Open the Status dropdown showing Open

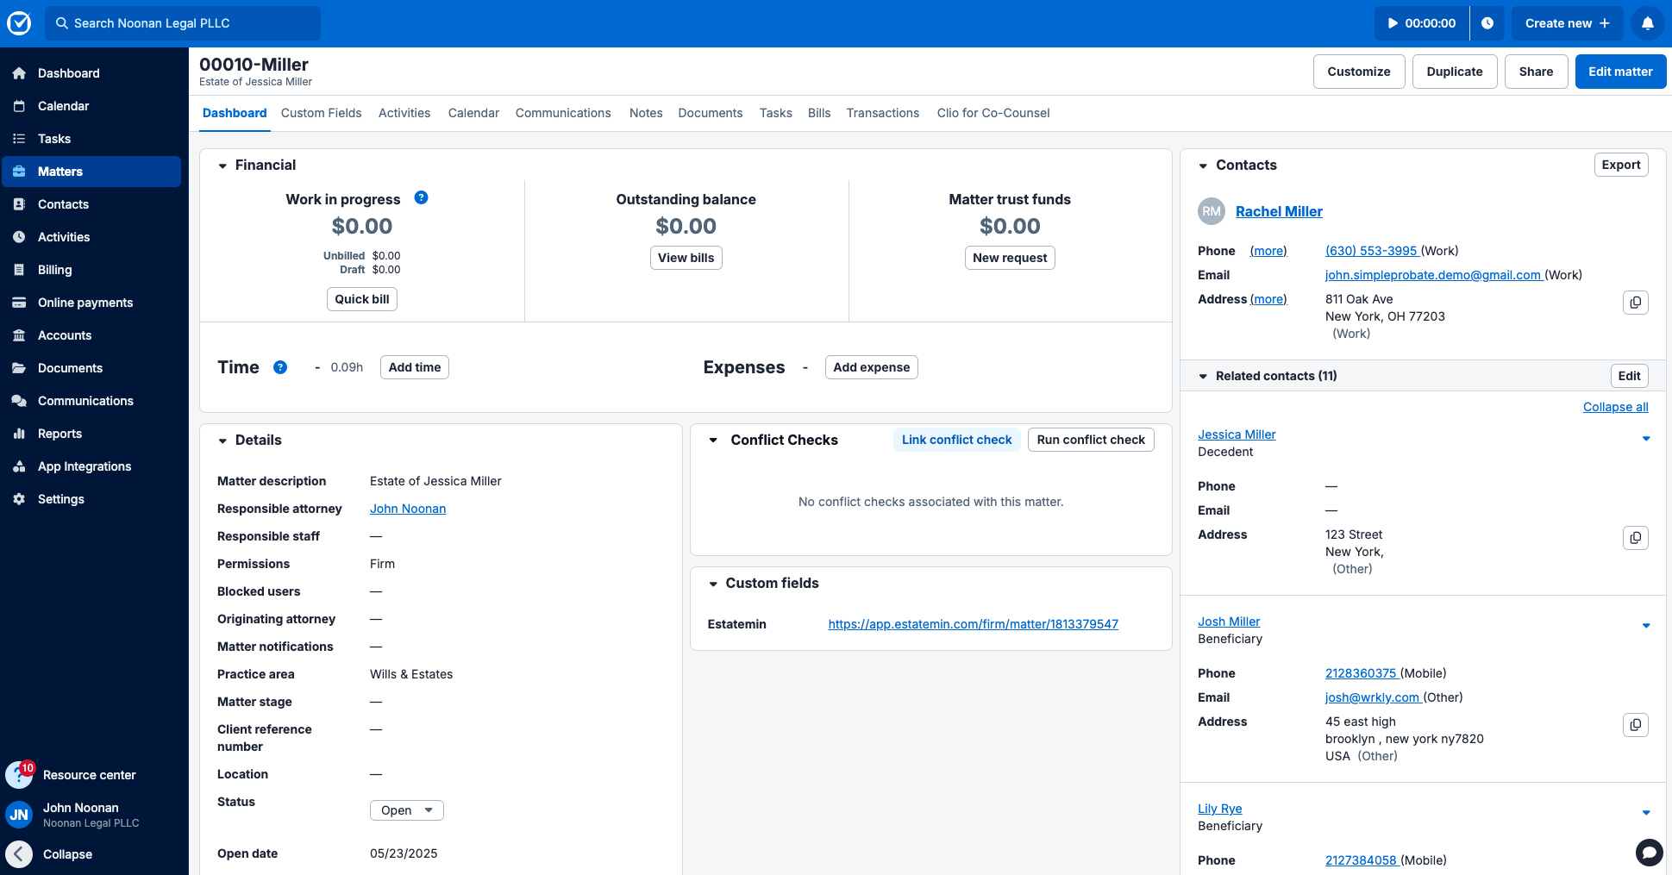tap(406, 810)
